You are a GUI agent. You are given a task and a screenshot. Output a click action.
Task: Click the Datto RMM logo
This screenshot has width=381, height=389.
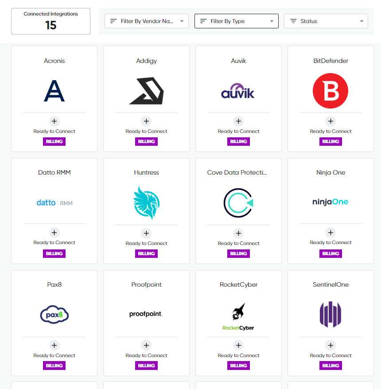click(x=54, y=202)
